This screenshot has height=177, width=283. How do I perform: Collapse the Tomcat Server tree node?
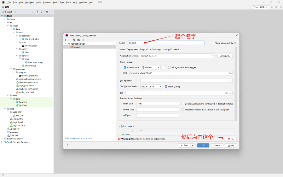[65, 44]
